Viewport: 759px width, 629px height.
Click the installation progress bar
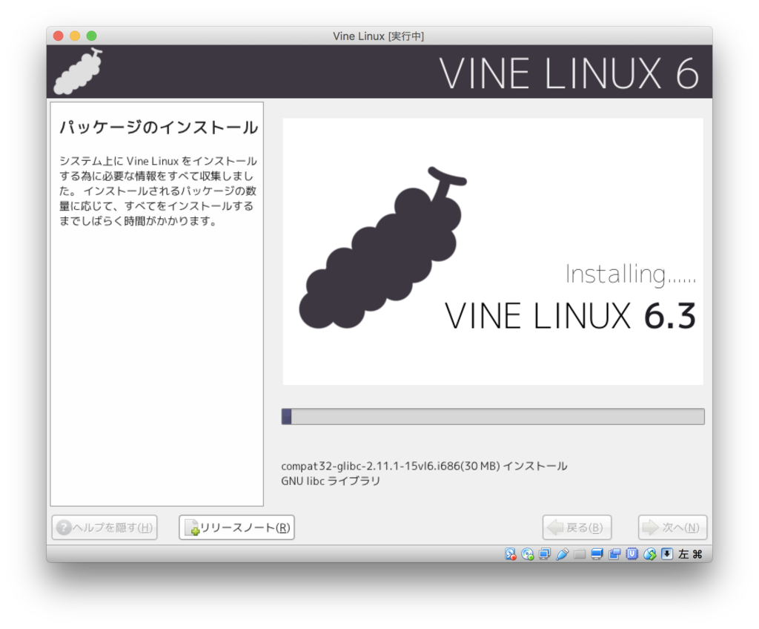point(493,417)
